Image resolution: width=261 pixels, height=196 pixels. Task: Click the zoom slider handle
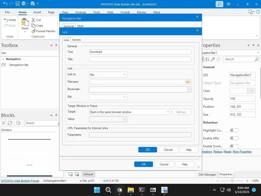tap(232, 181)
